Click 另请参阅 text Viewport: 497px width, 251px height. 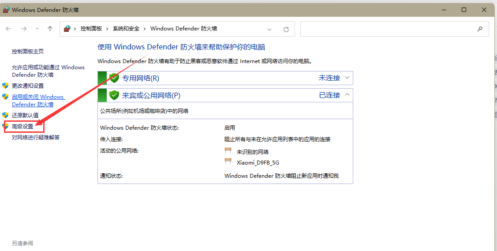(x=22, y=244)
